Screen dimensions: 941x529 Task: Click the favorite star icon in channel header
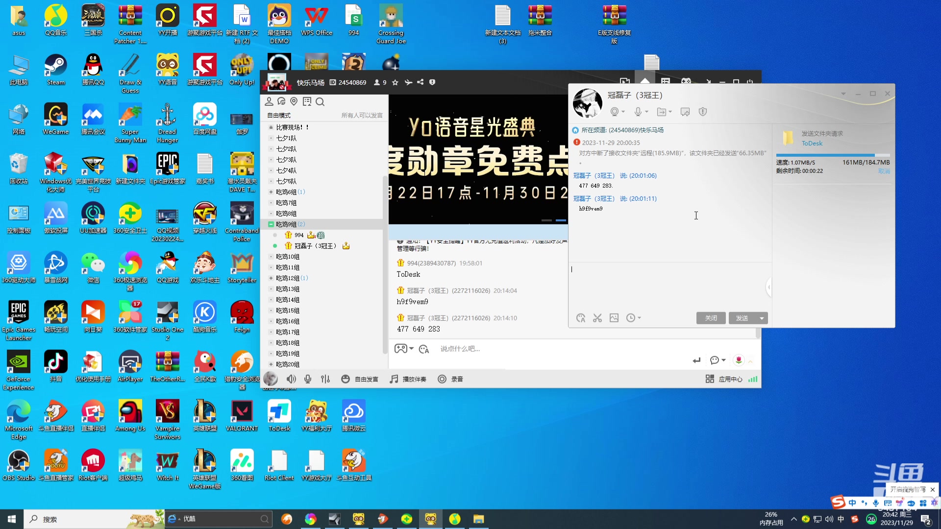[x=395, y=83]
